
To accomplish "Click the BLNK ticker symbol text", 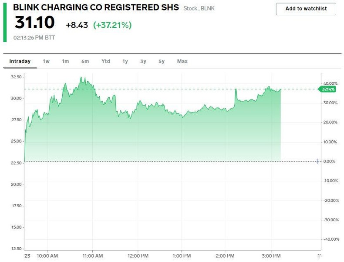I will [x=207, y=8].
